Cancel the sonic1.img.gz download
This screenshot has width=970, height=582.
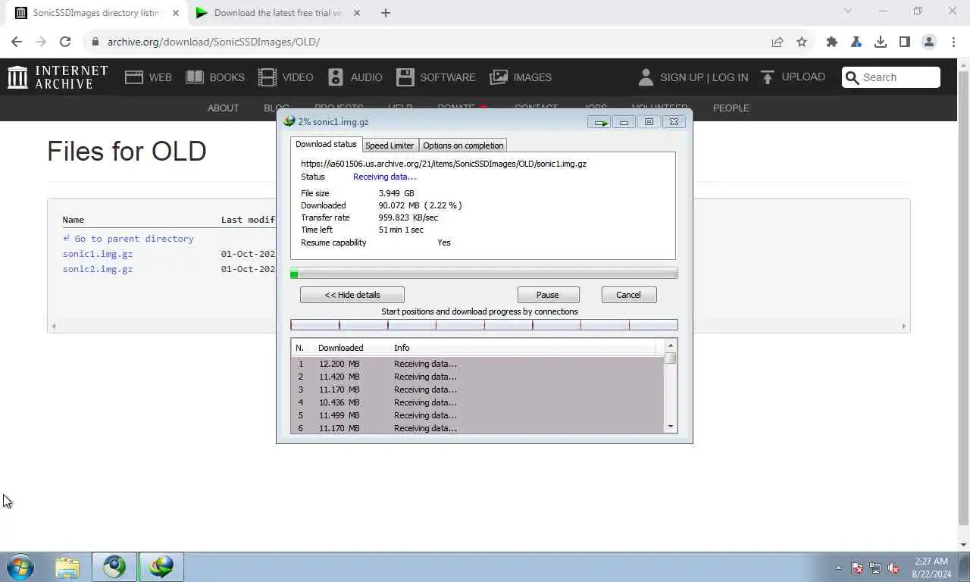pos(628,295)
